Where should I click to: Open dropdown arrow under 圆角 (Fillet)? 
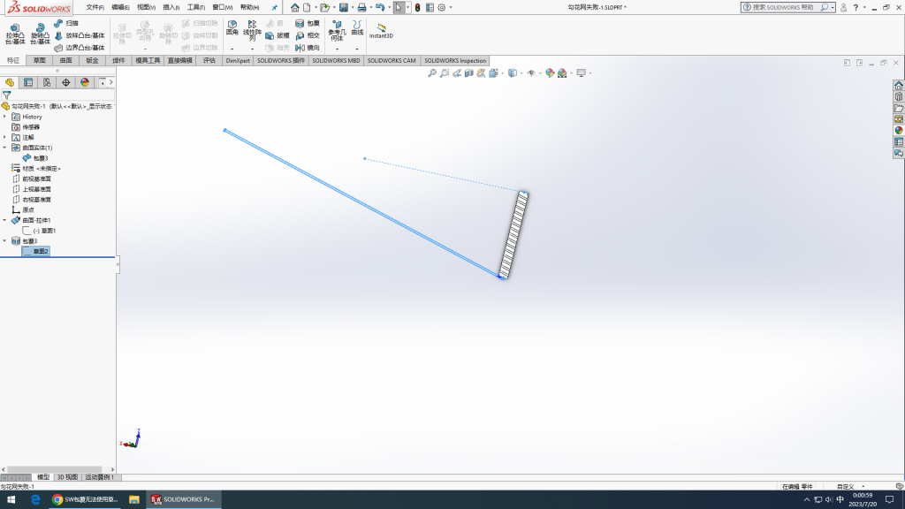[x=232, y=49]
